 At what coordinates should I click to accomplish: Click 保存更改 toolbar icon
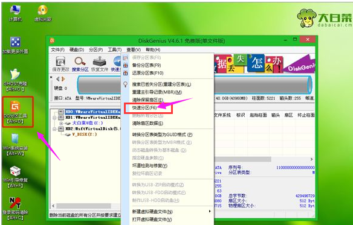[x=60, y=64]
